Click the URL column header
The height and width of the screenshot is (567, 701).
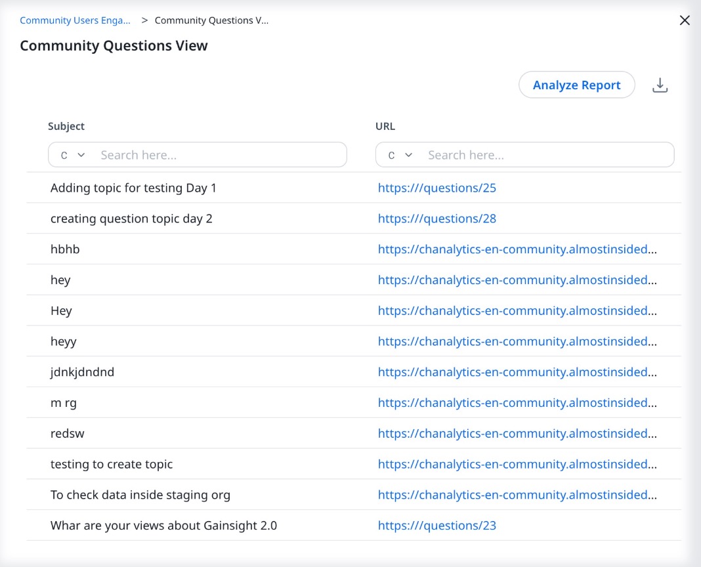coord(385,126)
